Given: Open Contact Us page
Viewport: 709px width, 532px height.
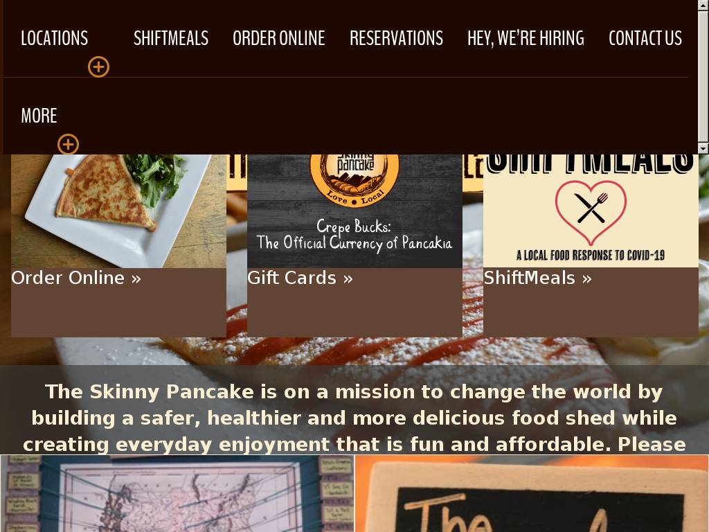Looking at the screenshot, I should pos(645,39).
